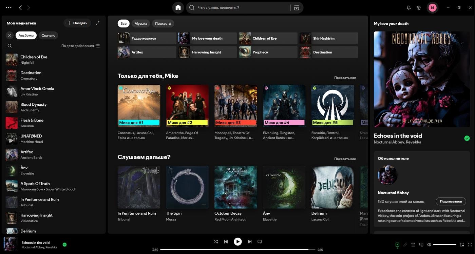Enter fullscreen player mode
The width and height of the screenshot is (475, 254).
[x=470, y=245]
